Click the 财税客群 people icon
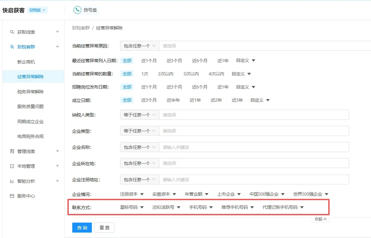 coord(12,47)
